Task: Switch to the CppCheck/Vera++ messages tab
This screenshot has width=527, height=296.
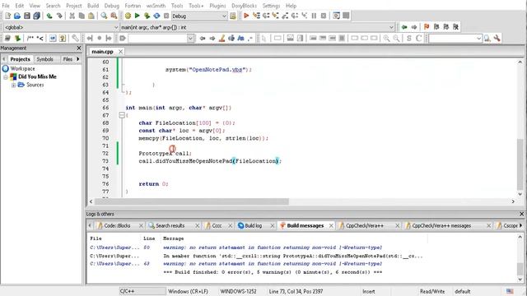Action: tap(441, 225)
